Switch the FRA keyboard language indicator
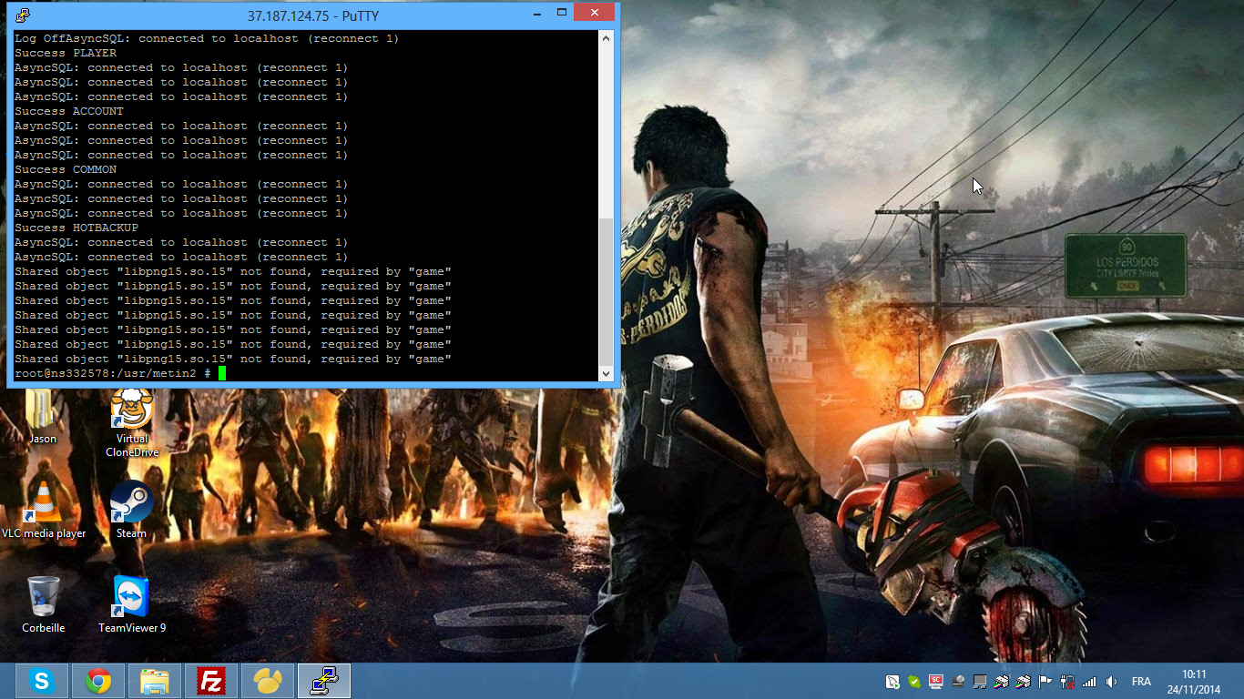The image size is (1244, 699). tap(1141, 682)
